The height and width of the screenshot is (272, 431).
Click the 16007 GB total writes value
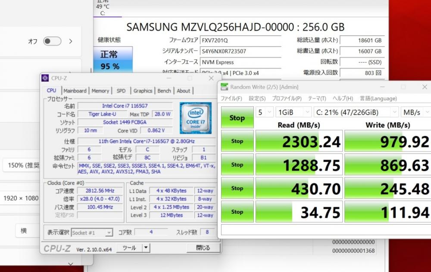362,51
